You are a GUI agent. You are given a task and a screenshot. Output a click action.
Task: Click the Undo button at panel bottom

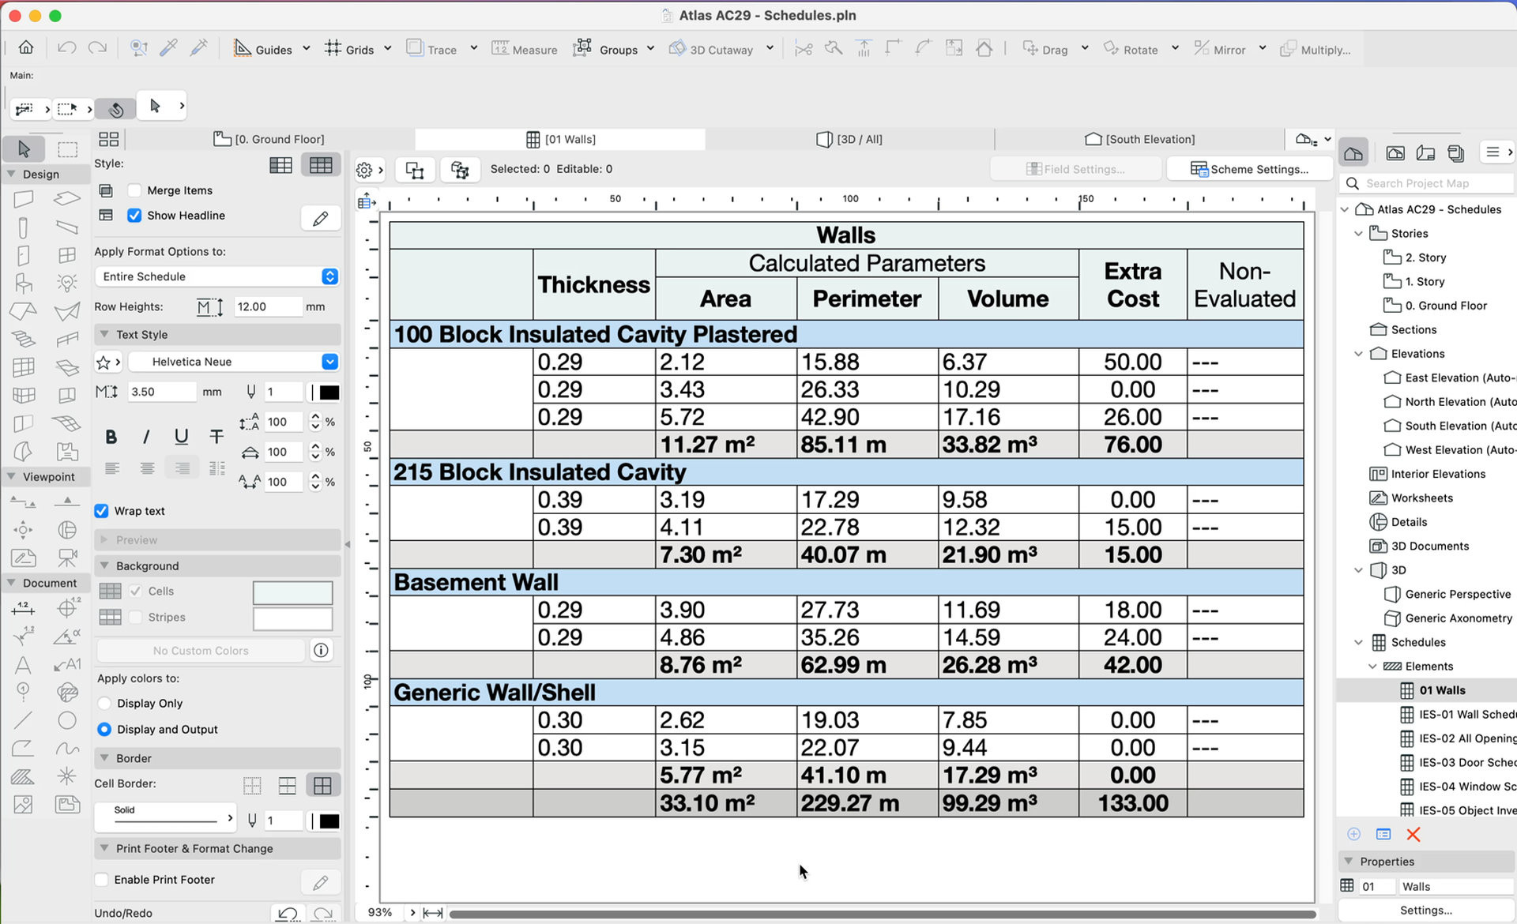288,913
